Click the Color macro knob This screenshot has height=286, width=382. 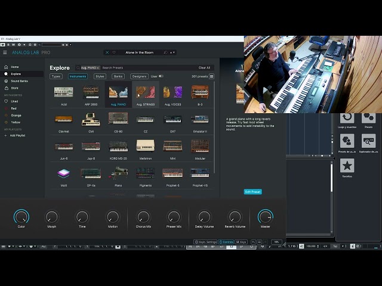pyautogui.click(x=21, y=216)
